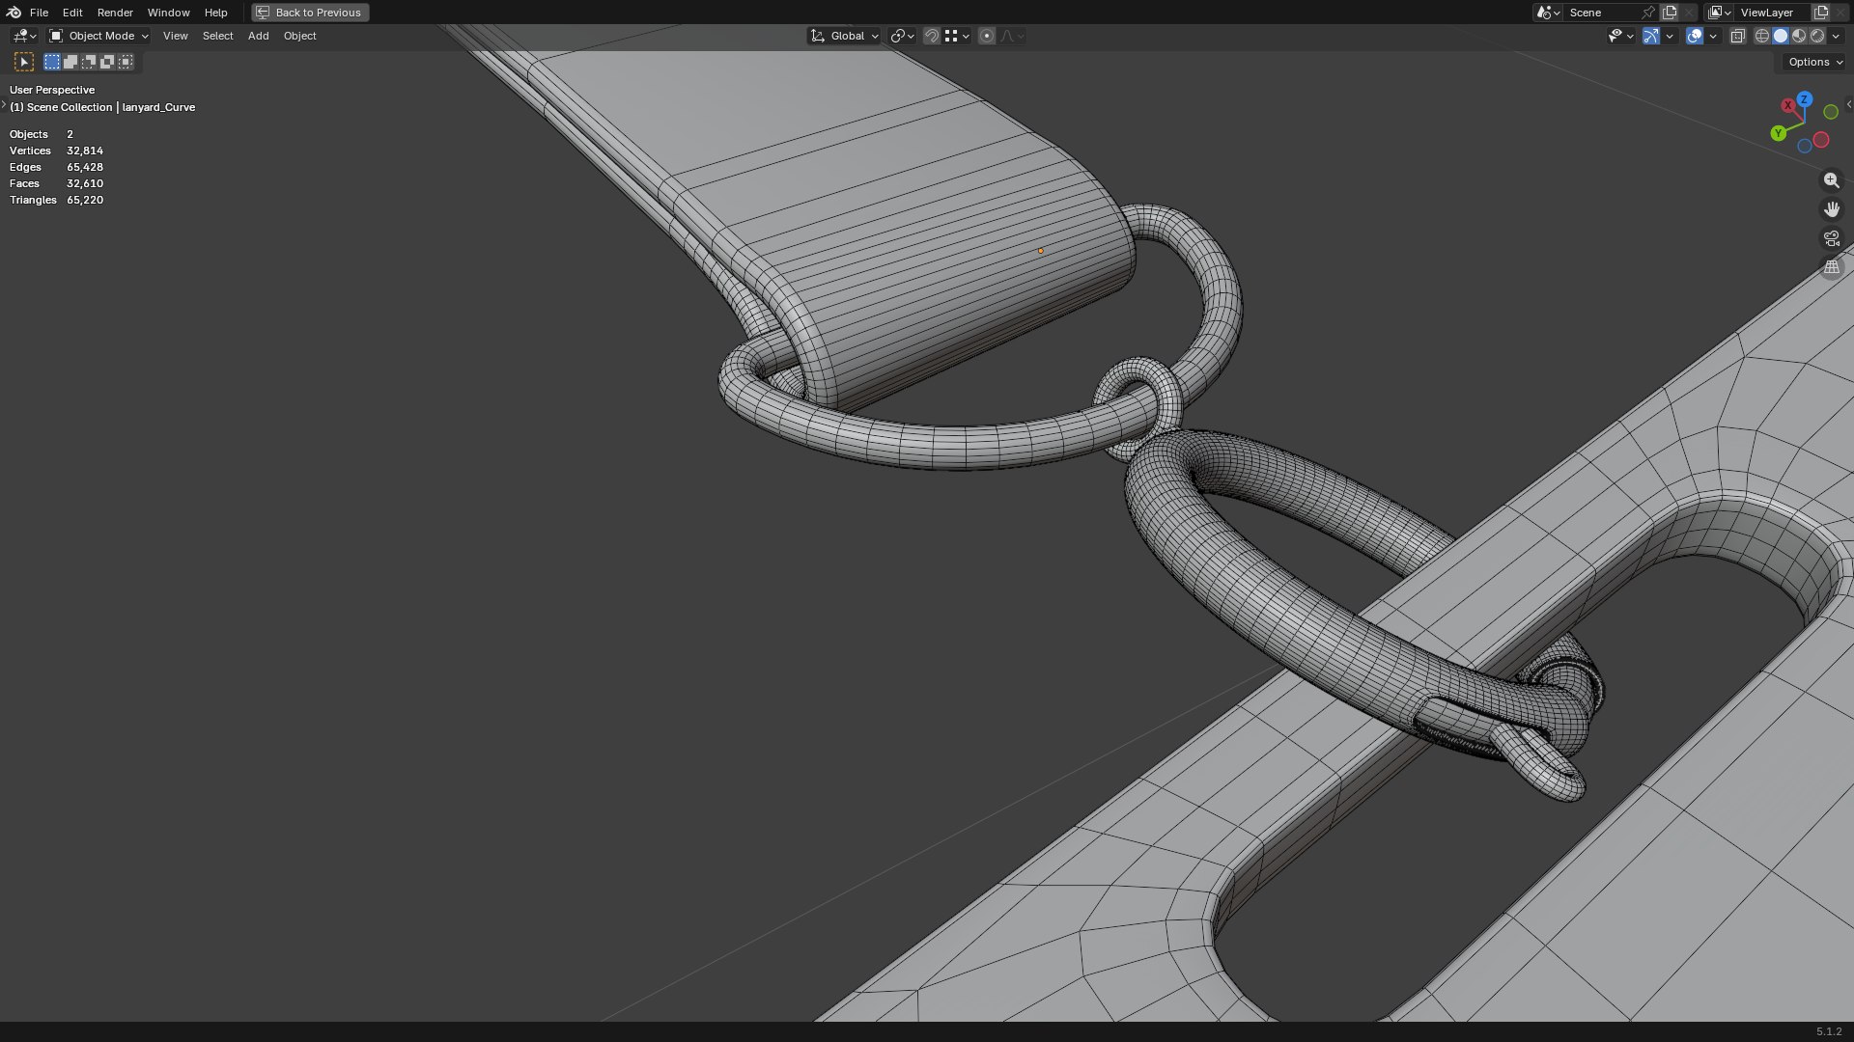The height and width of the screenshot is (1042, 1854).
Task: Choose the Set New Selection mode icon
Action: [52, 62]
